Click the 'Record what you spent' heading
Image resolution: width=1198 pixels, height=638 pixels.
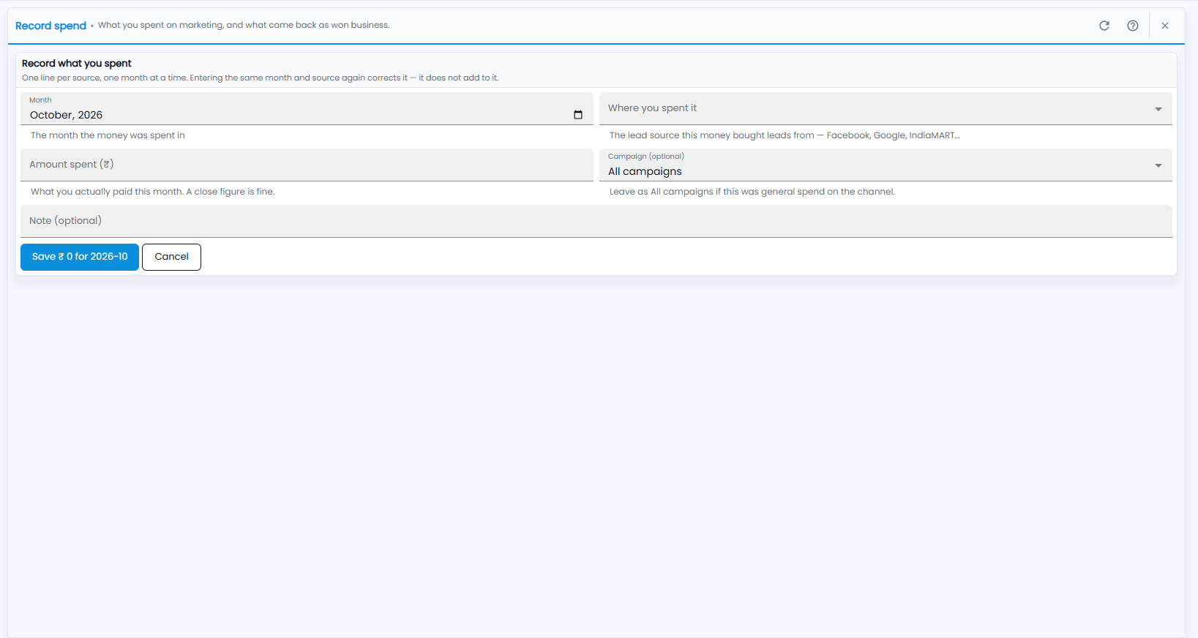(x=77, y=64)
